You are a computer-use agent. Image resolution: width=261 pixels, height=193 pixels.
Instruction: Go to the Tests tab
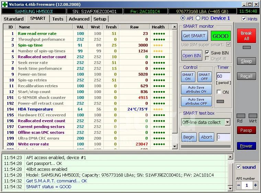(x=58, y=19)
